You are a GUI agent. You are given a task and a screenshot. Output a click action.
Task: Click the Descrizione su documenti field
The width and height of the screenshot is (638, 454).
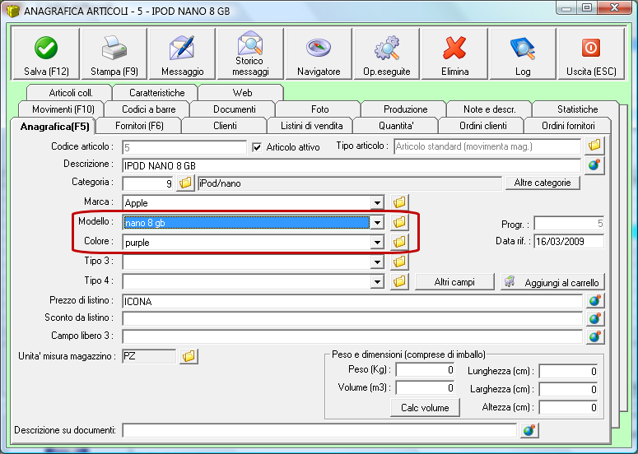(319, 430)
